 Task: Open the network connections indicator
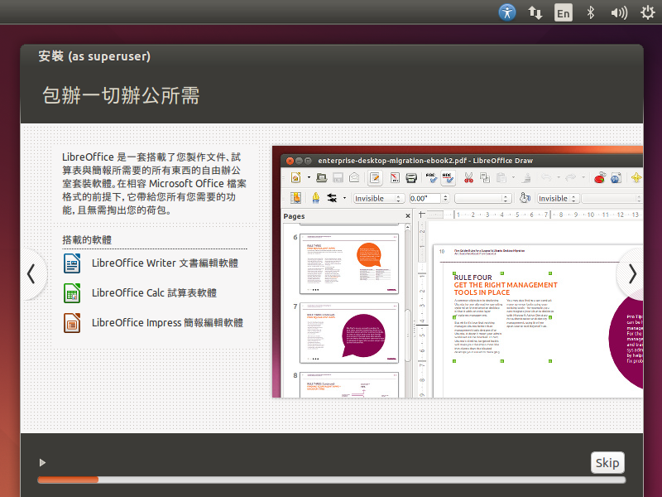point(535,12)
